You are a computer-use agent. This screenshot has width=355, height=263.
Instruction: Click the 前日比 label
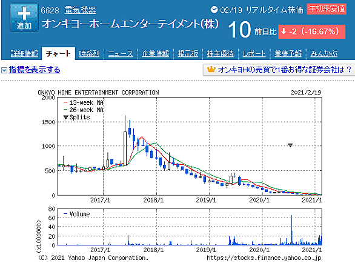pyautogui.click(x=265, y=32)
